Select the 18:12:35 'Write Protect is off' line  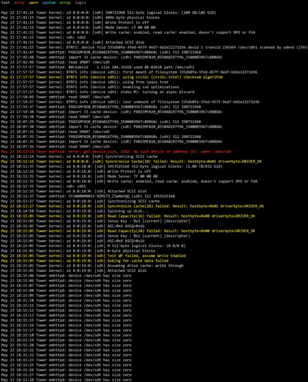point(76,171)
